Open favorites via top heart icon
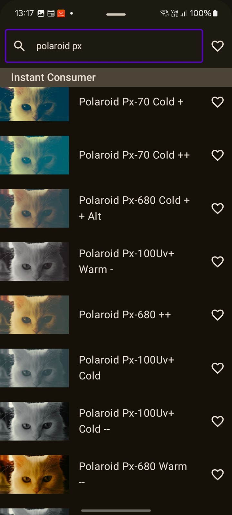The width and height of the screenshot is (232, 515). tap(217, 46)
